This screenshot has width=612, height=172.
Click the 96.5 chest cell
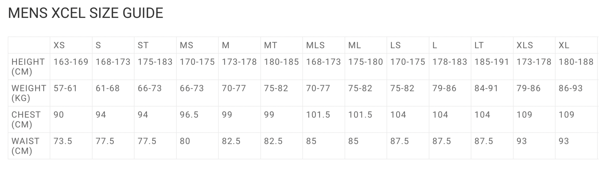189,115
